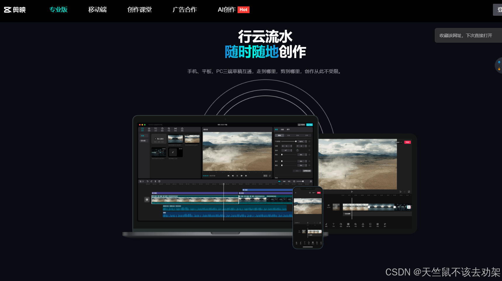
Task: Open the AI创作 navigation link
Action: pos(227,10)
